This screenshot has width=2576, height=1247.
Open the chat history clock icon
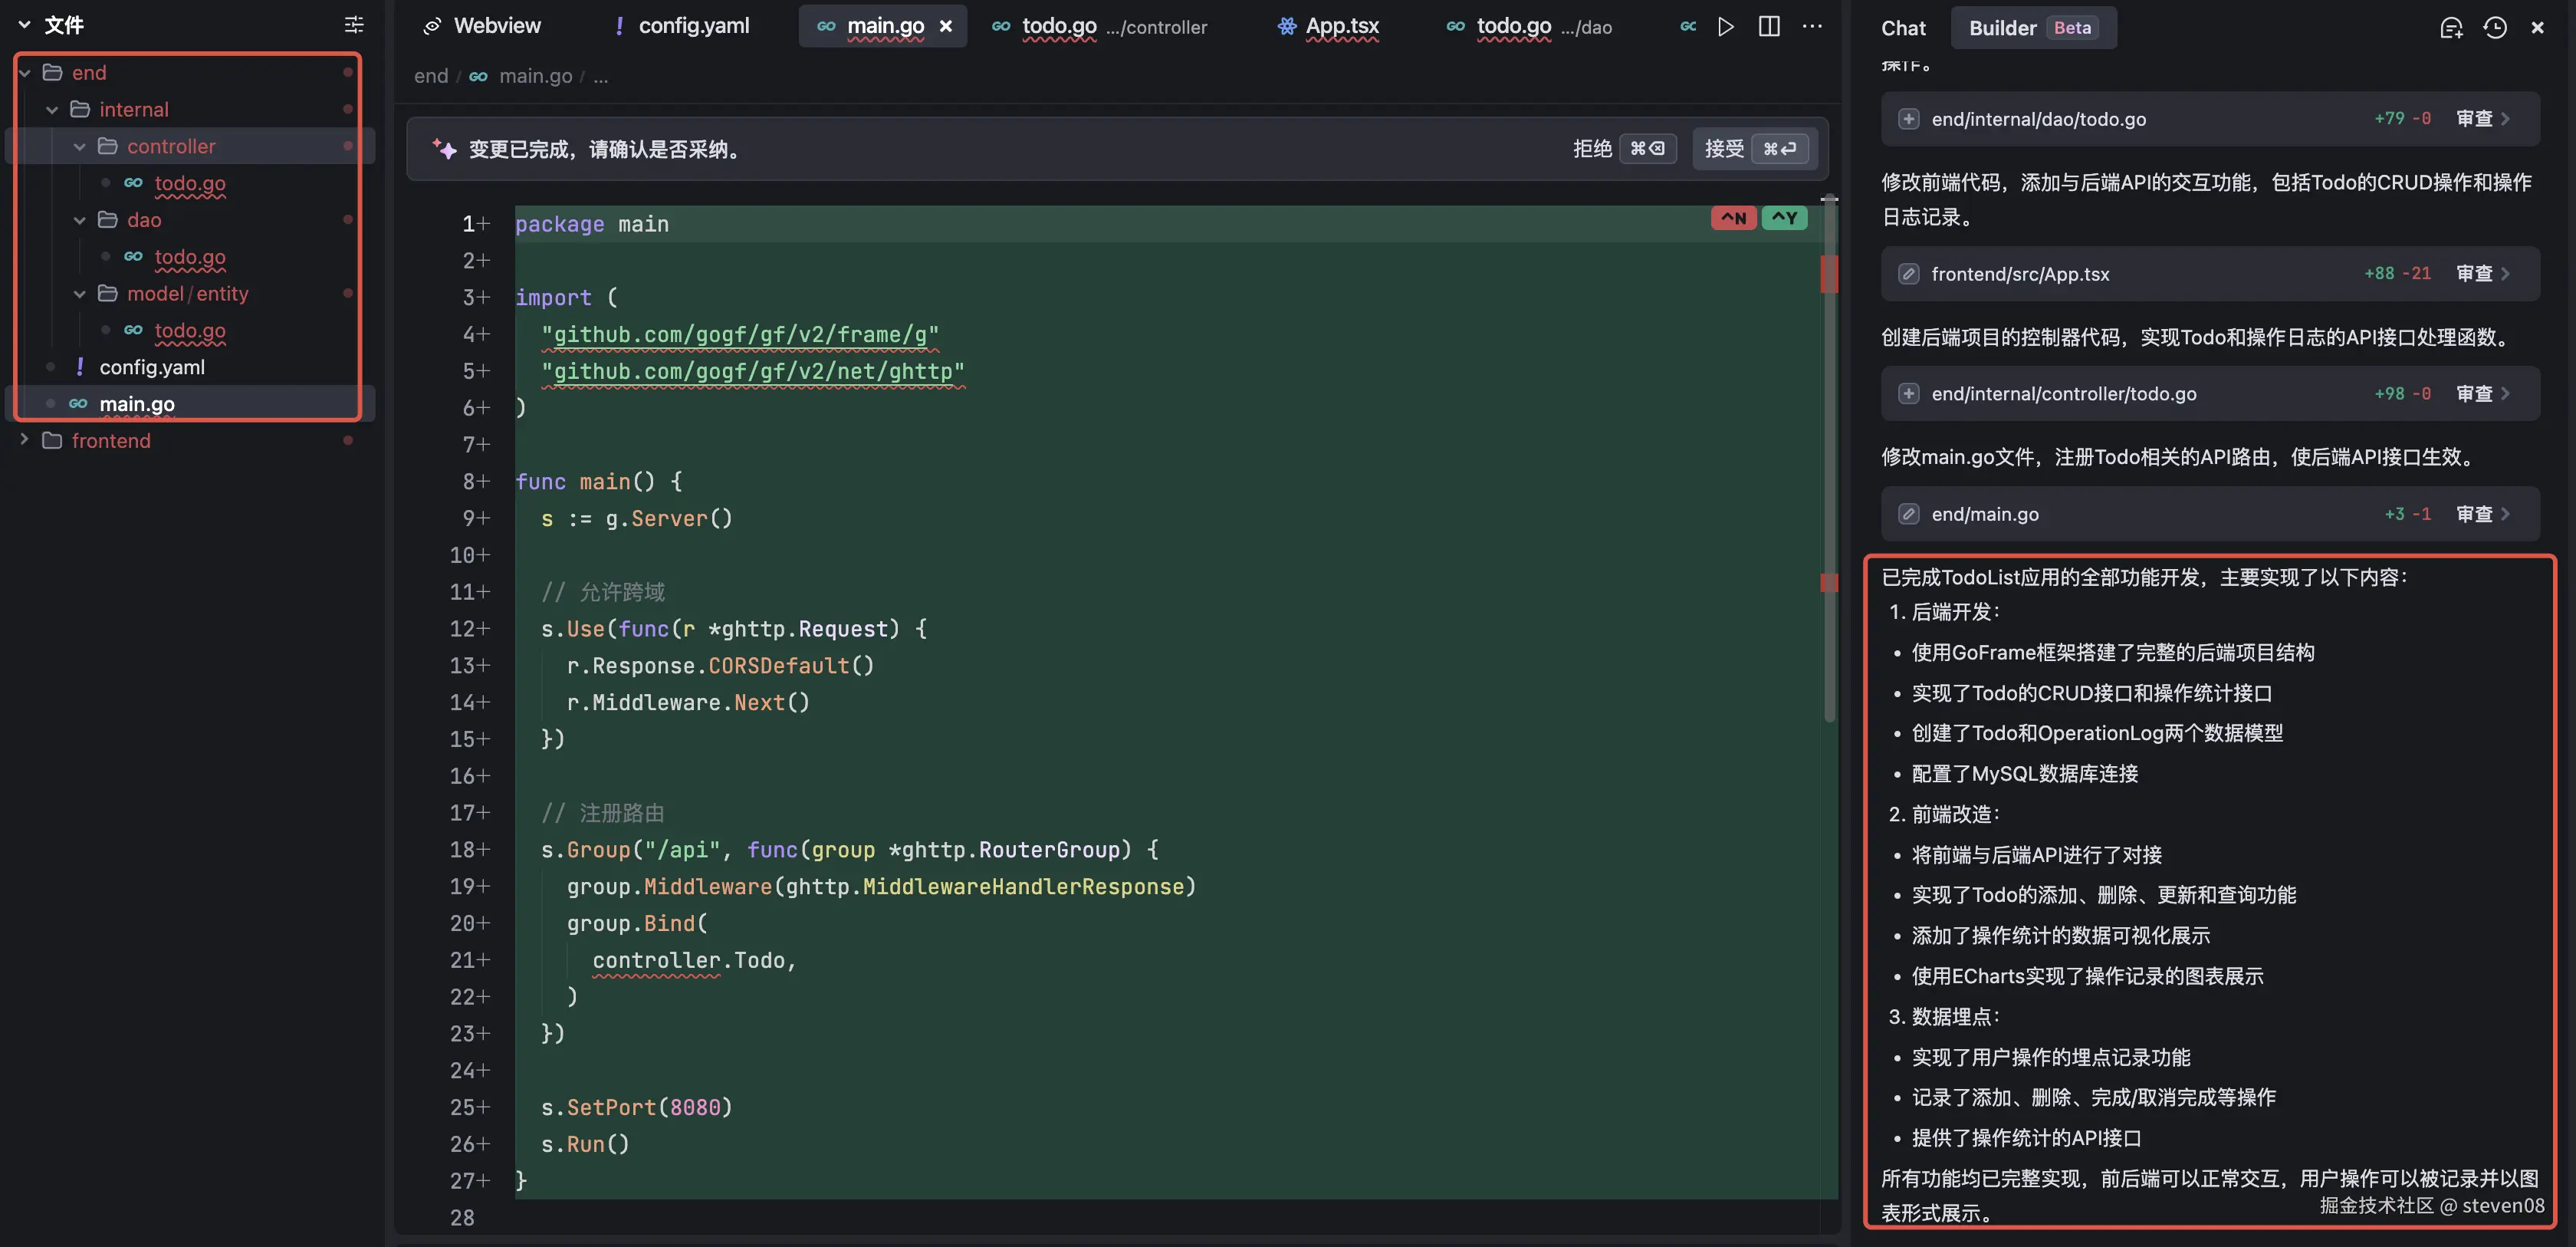coord(2495,28)
